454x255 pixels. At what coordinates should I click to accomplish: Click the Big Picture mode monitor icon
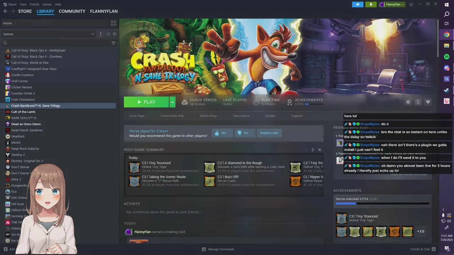click(411, 4)
